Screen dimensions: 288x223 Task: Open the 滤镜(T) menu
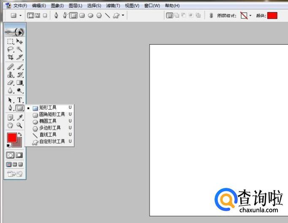pyautogui.click(x=113, y=6)
